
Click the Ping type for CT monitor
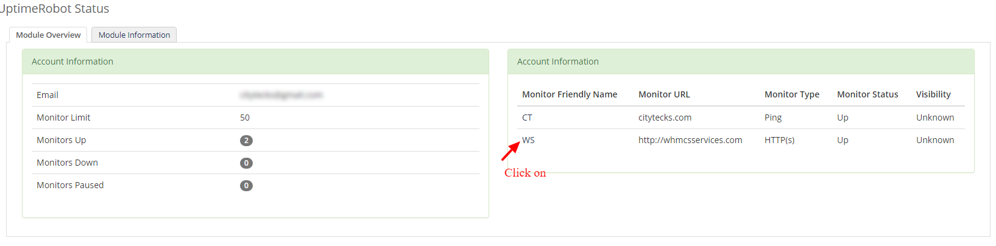pyautogui.click(x=773, y=118)
